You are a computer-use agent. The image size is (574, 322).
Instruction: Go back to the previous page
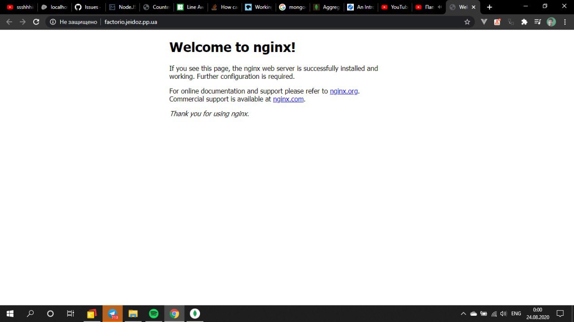click(x=9, y=21)
